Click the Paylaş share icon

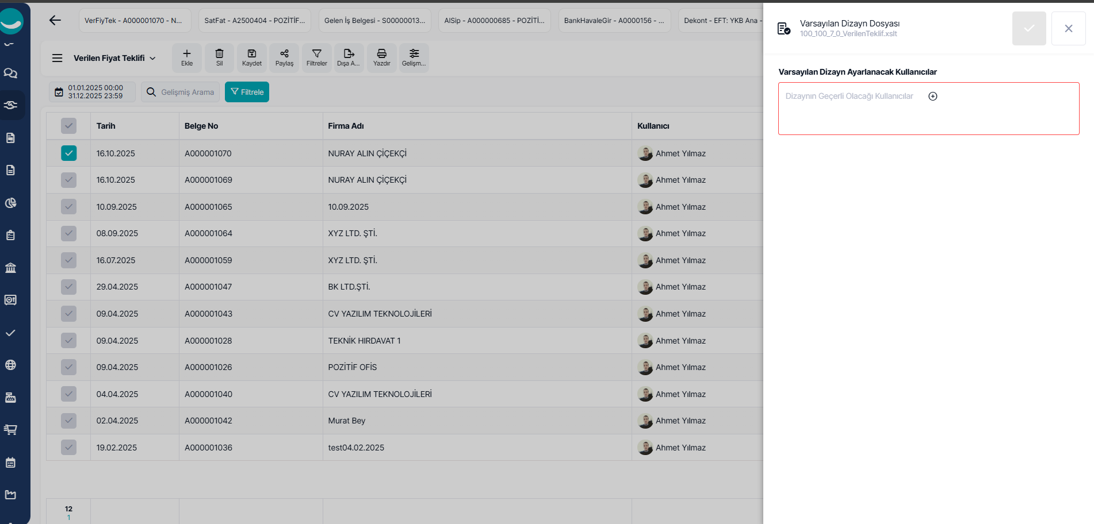[284, 54]
